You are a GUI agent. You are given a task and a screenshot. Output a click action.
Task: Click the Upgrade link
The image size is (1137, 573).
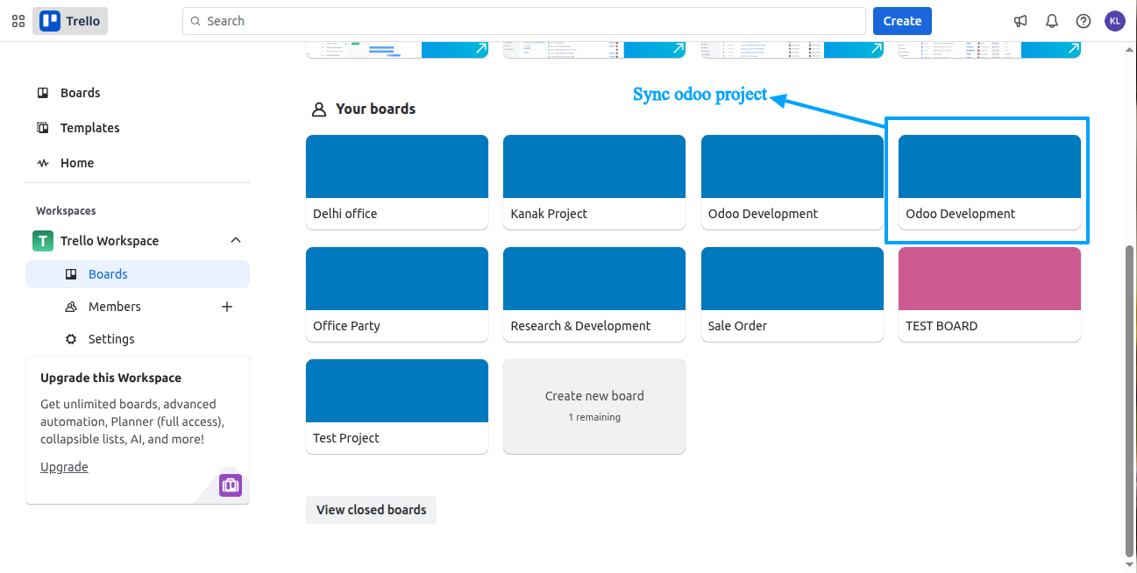pos(64,467)
